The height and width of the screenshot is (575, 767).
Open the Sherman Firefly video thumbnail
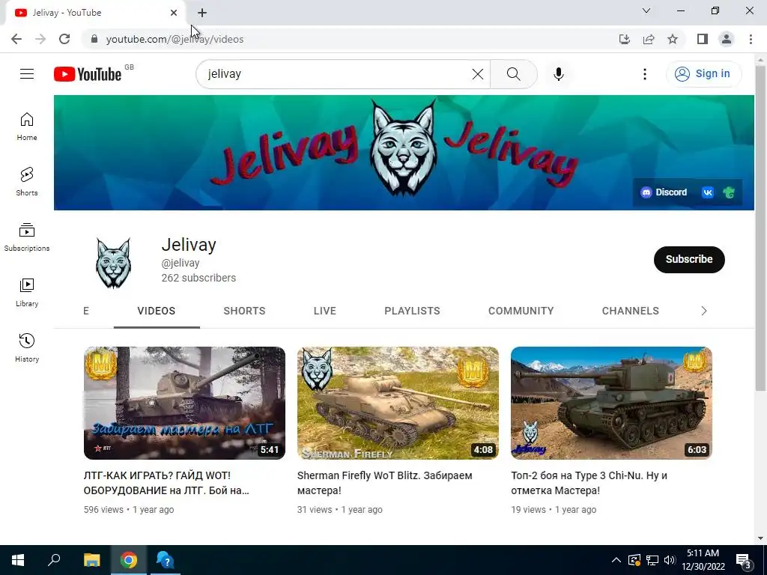[x=398, y=403]
